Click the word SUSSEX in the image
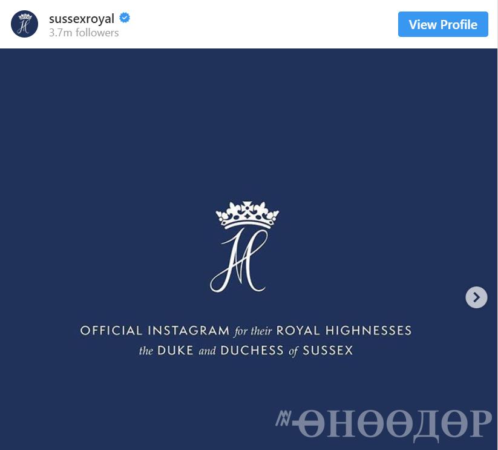This screenshot has height=450, width=498. click(329, 351)
